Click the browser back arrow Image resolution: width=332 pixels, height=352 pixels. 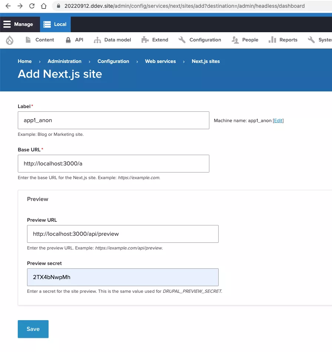(x=8, y=6)
